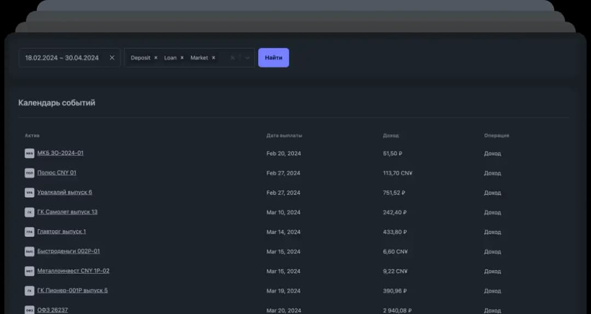Click the Календарь событий heading
Screen dimensions: 591x314
[x=56, y=102]
